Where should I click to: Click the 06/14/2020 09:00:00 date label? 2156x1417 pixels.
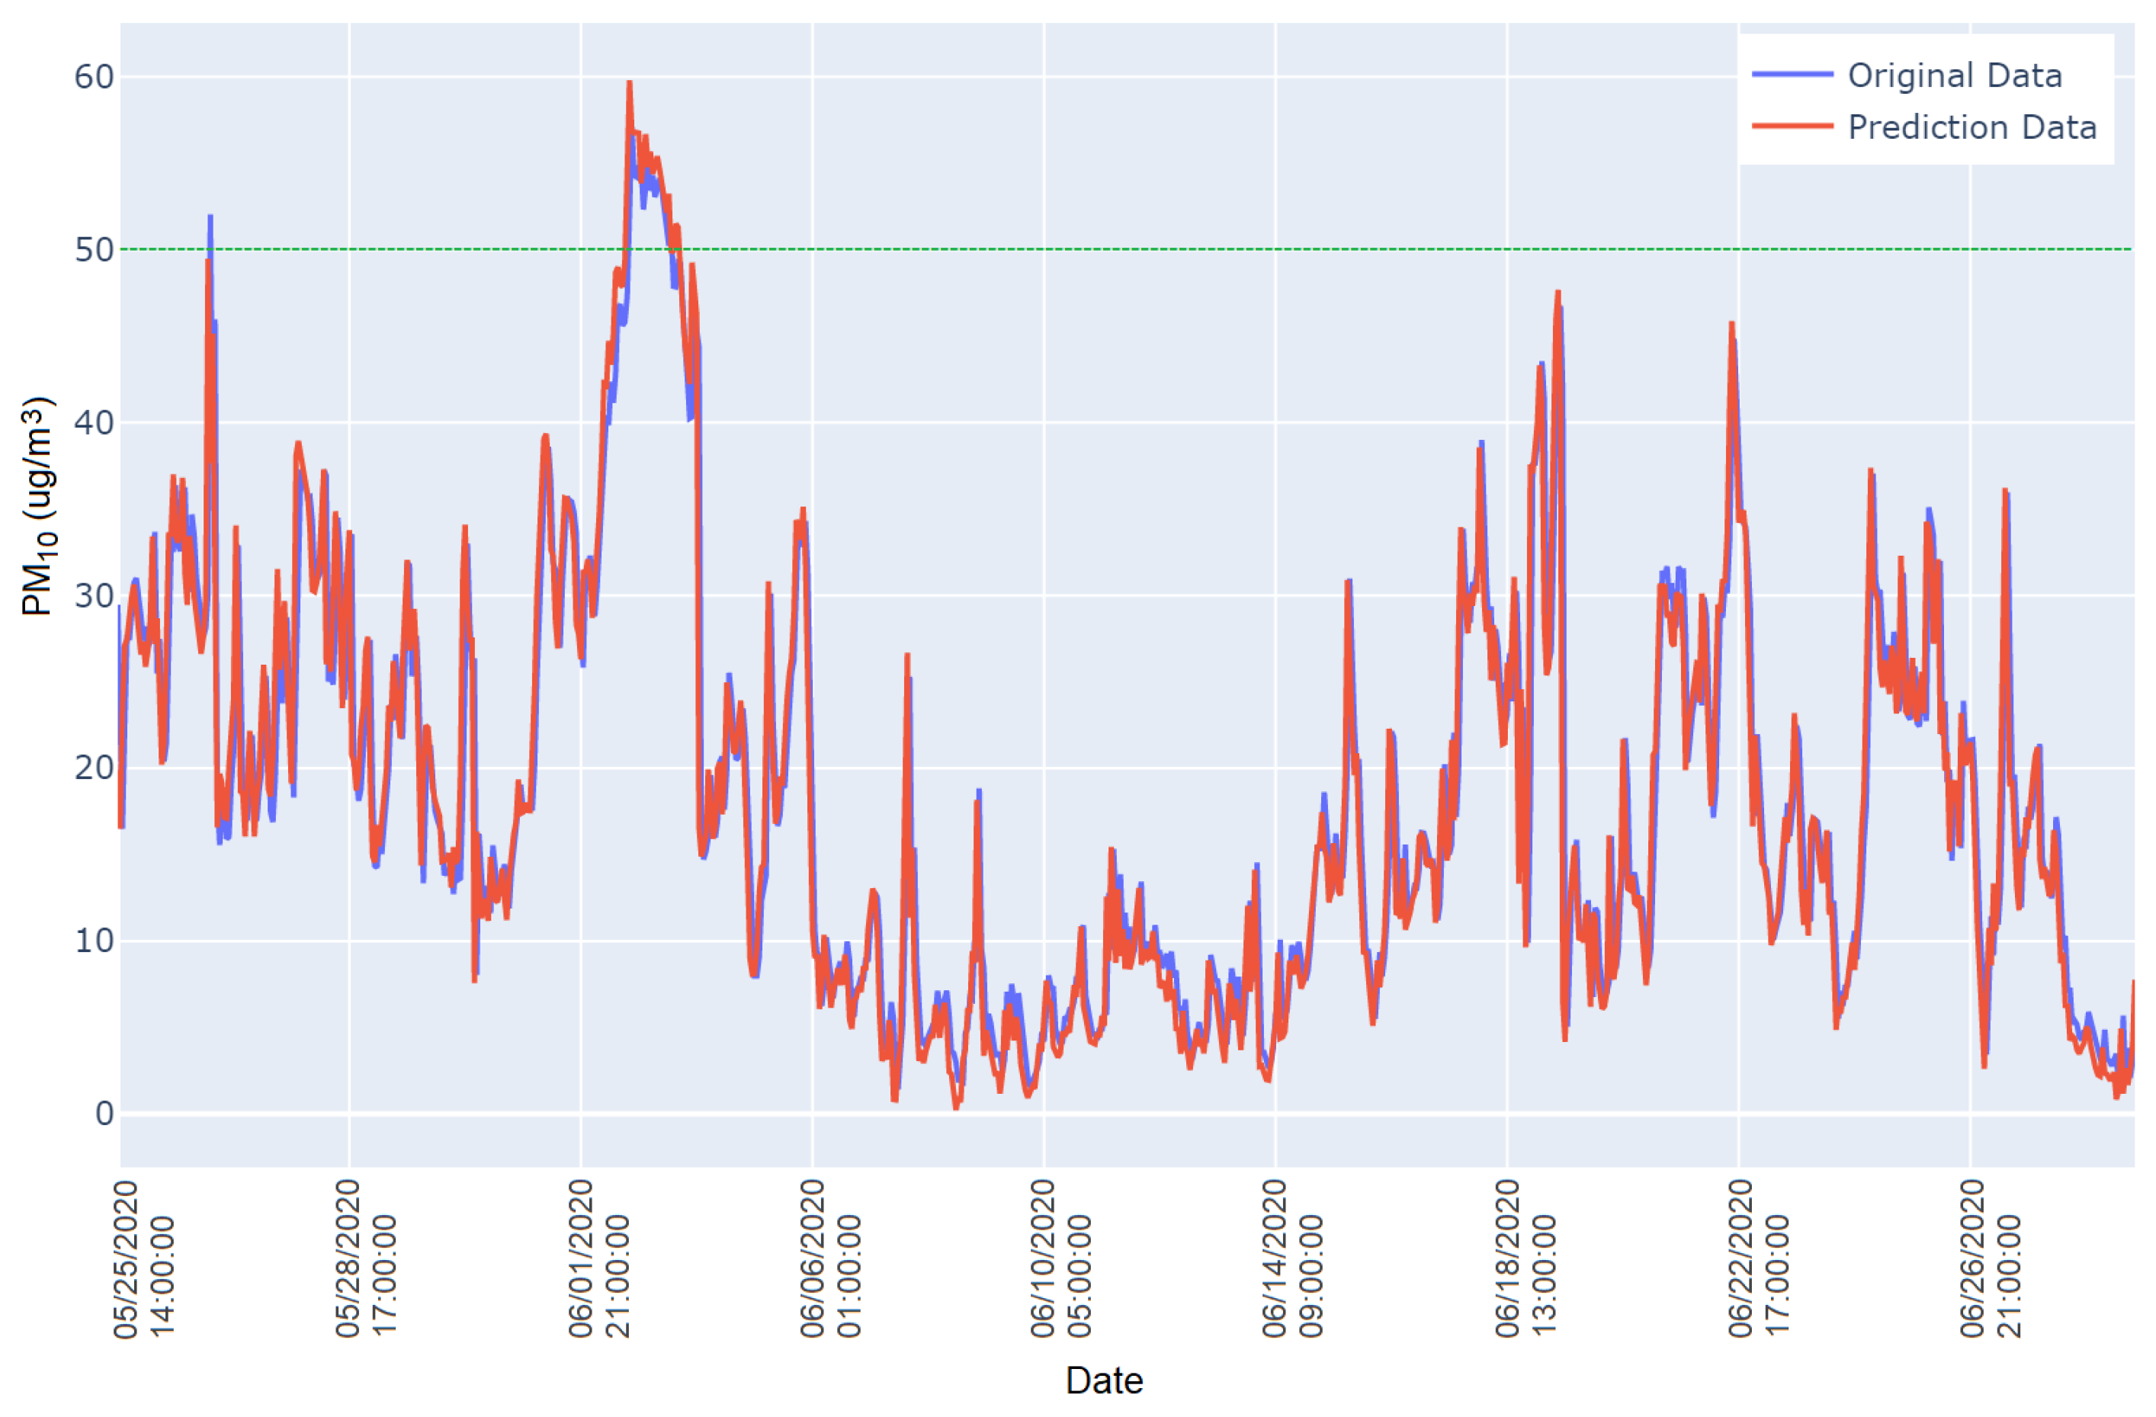tap(1293, 1259)
